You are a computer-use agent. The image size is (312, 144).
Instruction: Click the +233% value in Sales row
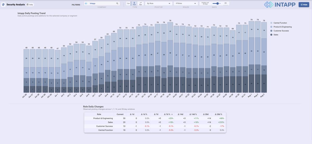pos(221,122)
